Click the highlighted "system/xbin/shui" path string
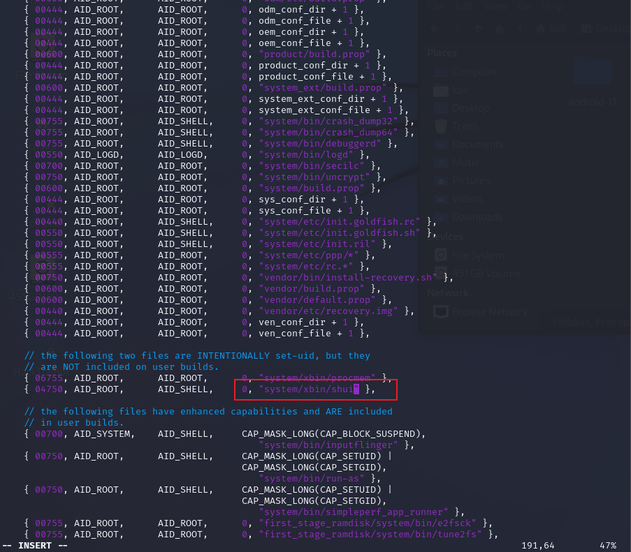This screenshot has height=552, width=631. click(308, 389)
